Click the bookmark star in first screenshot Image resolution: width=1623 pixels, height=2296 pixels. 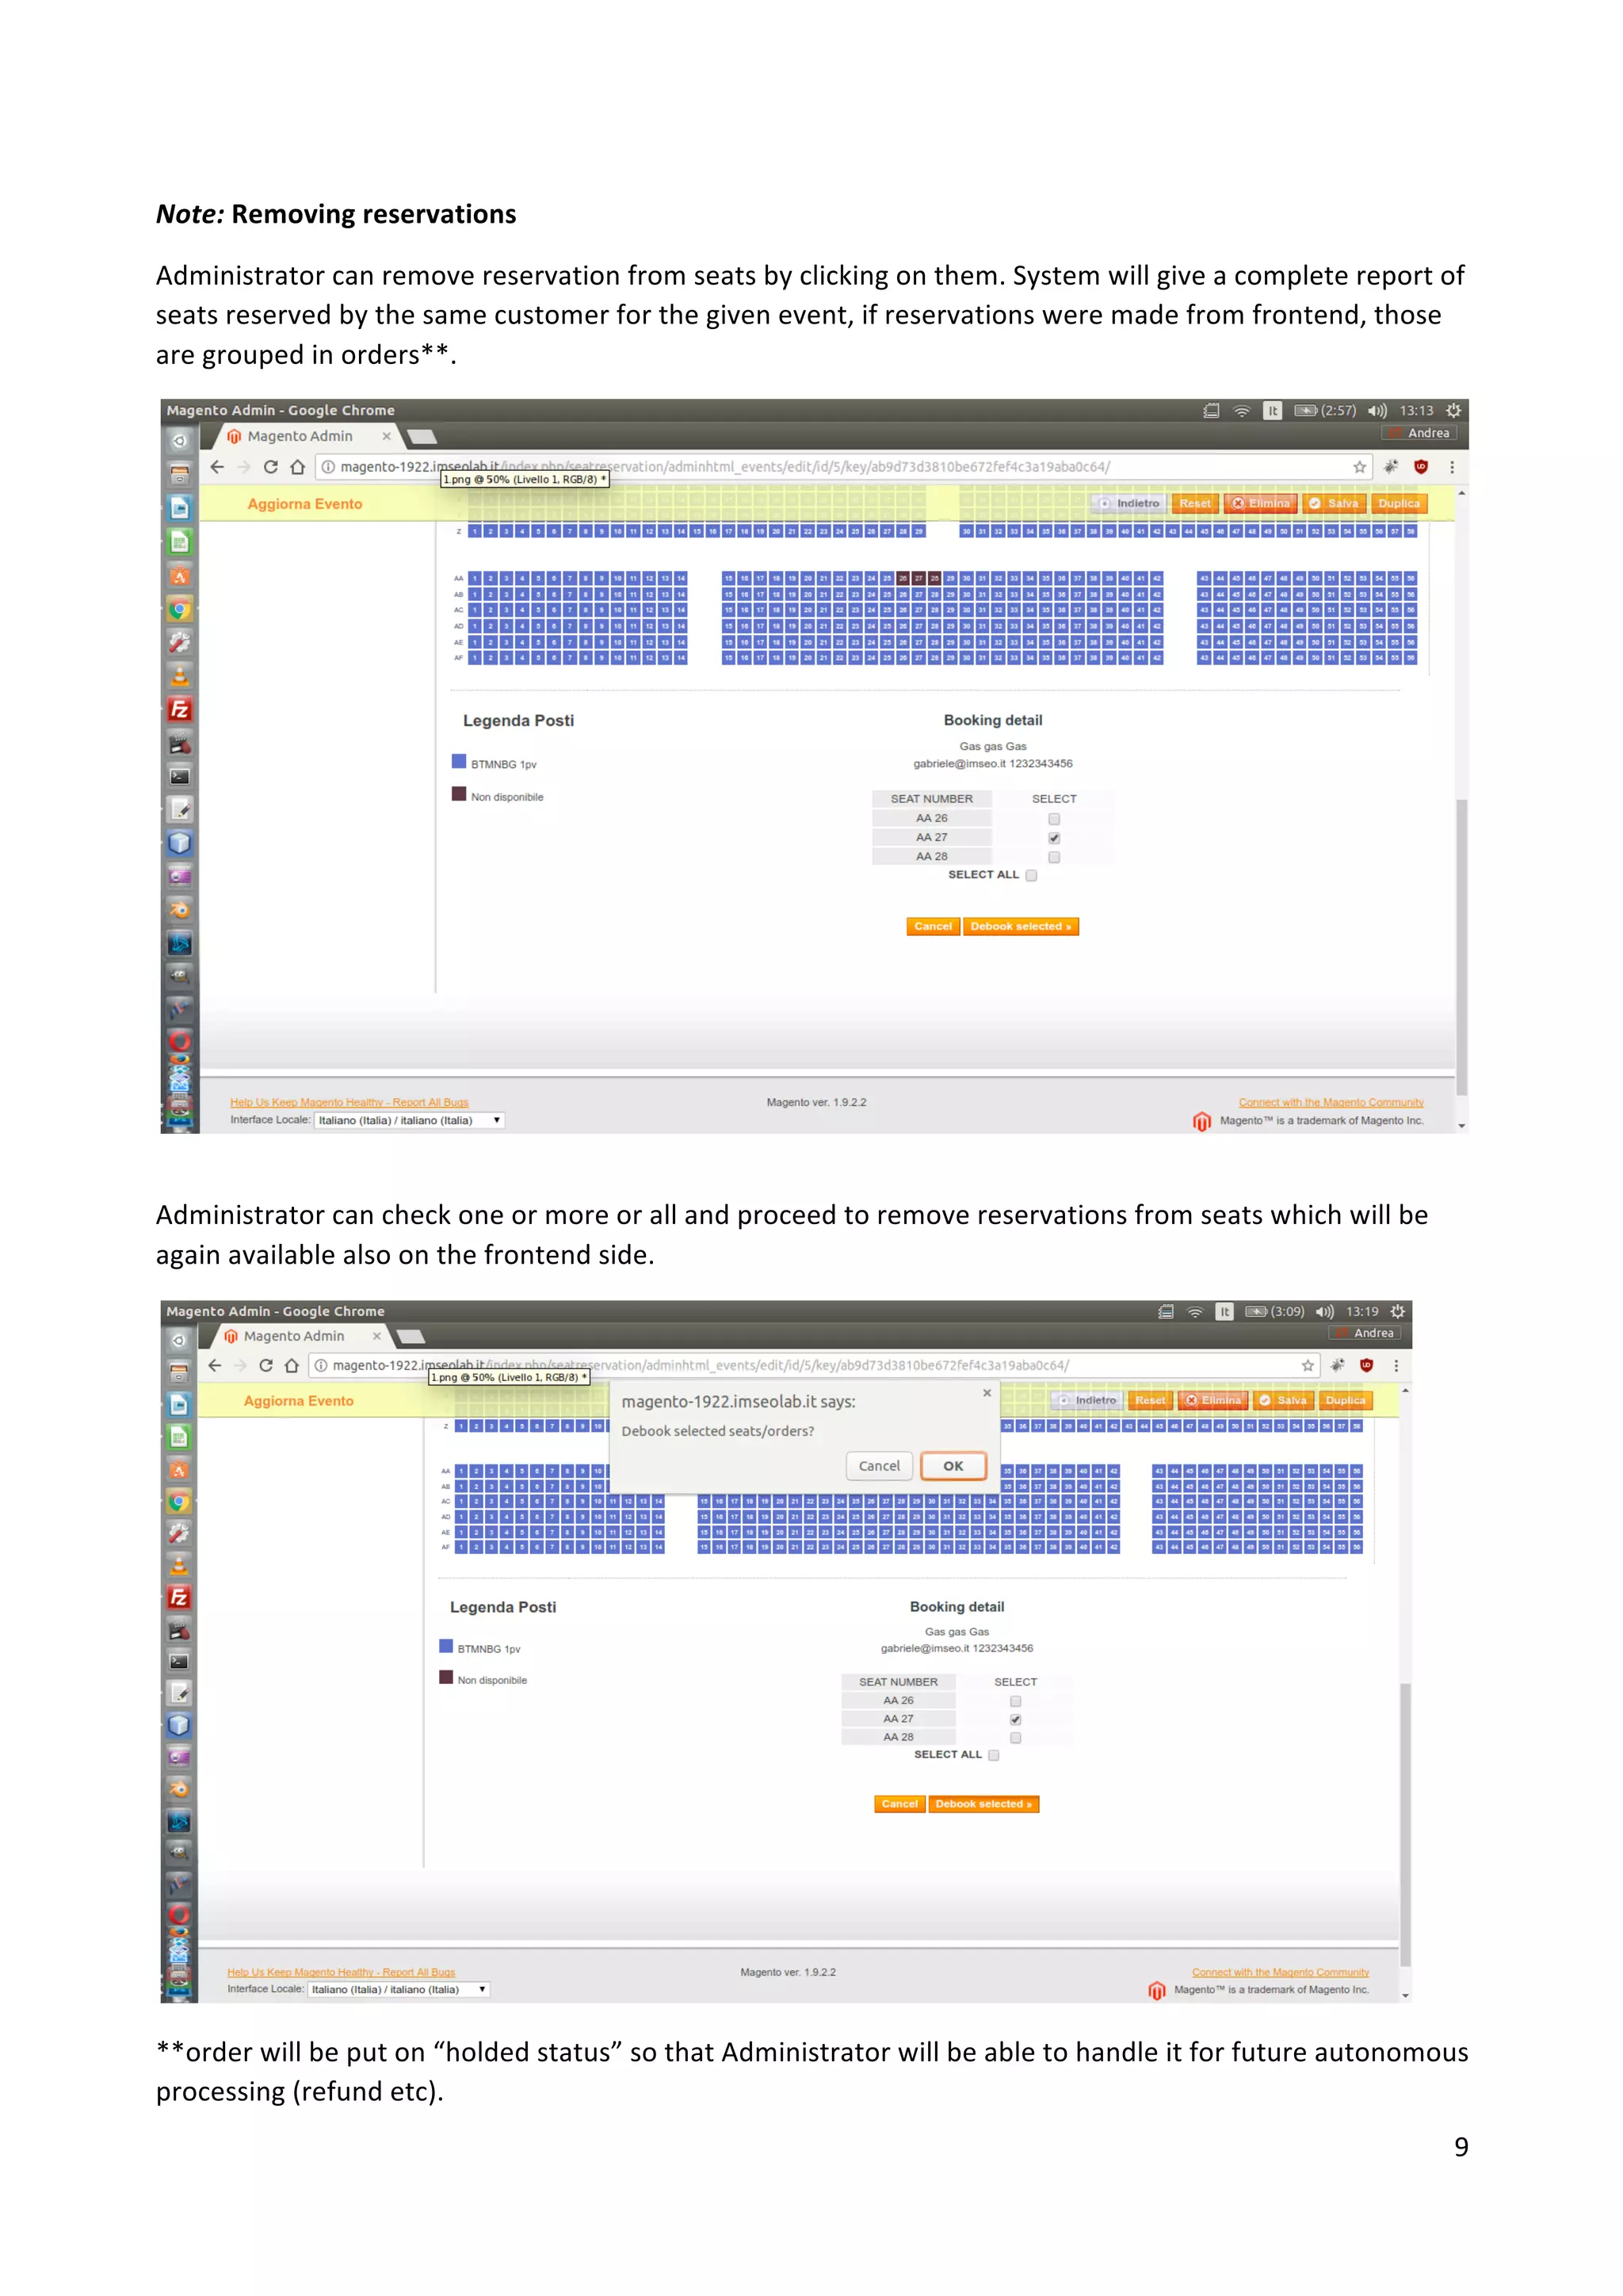pyautogui.click(x=1359, y=467)
